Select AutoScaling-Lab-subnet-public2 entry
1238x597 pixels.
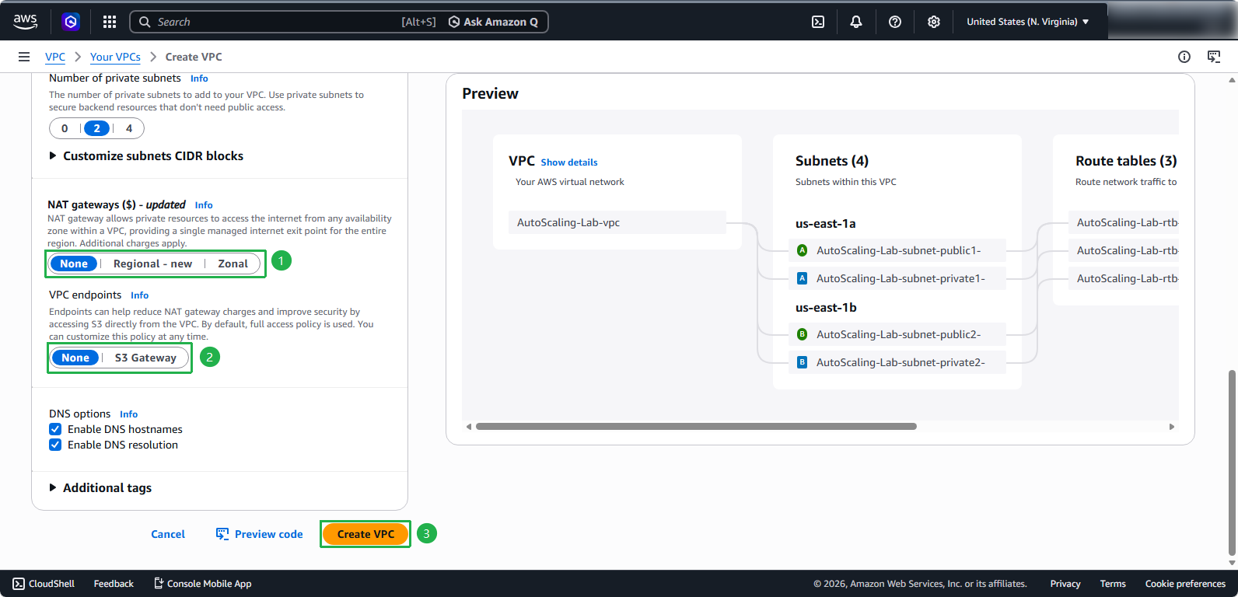click(x=897, y=334)
